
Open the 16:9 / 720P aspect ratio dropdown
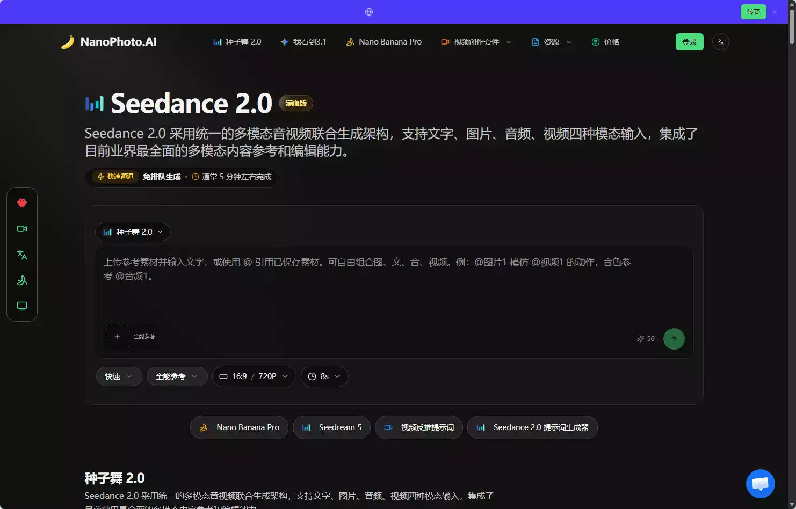[x=254, y=376]
